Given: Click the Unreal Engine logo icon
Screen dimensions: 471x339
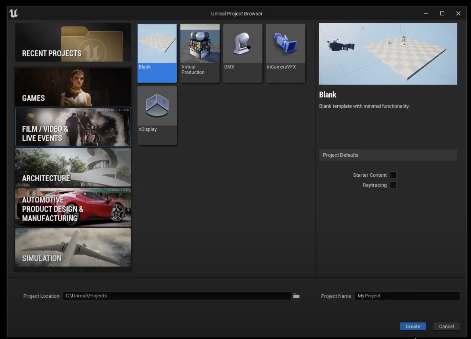Looking at the screenshot, I should click(x=14, y=13).
